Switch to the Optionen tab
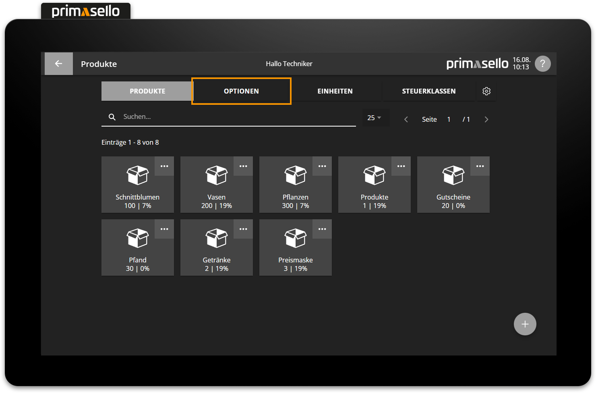Image resolution: width=596 pixels, height=393 pixels. pyautogui.click(x=241, y=91)
